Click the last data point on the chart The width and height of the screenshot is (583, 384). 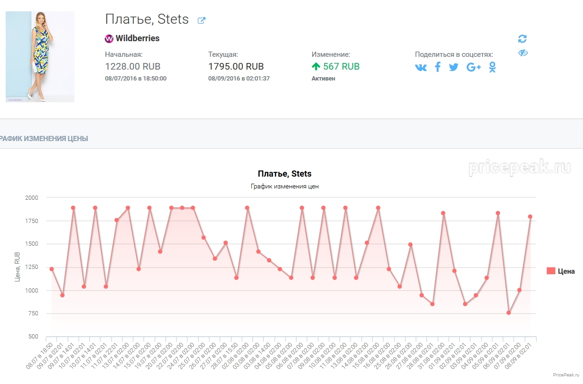(x=530, y=216)
